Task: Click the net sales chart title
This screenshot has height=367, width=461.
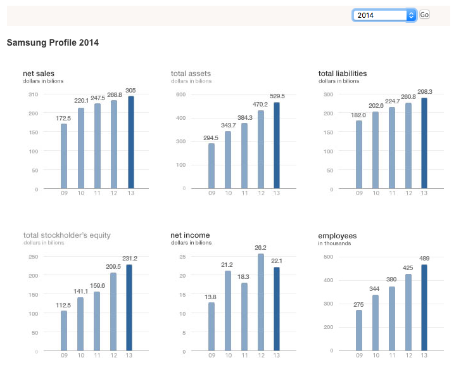Action: tap(39, 74)
